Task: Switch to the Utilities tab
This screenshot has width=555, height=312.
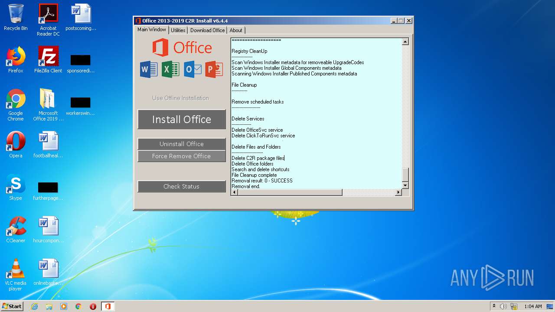Action: pyautogui.click(x=178, y=30)
